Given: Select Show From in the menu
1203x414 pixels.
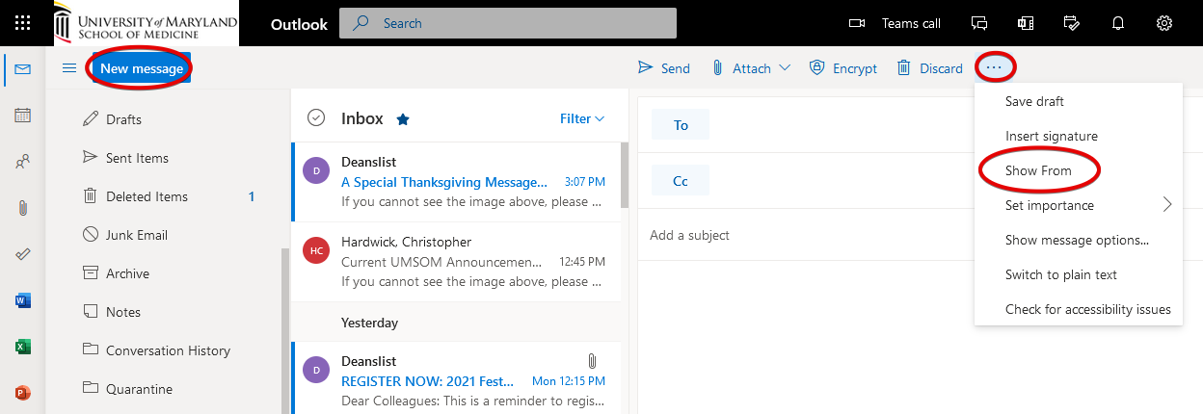Looking at the screenshot, I should pos(1038,170).
